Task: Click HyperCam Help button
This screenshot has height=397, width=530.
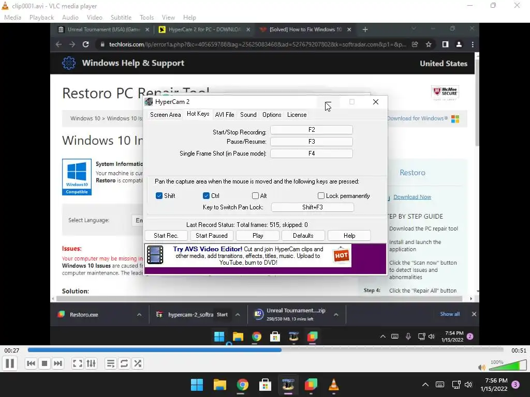Action: (x=349, y=236)
